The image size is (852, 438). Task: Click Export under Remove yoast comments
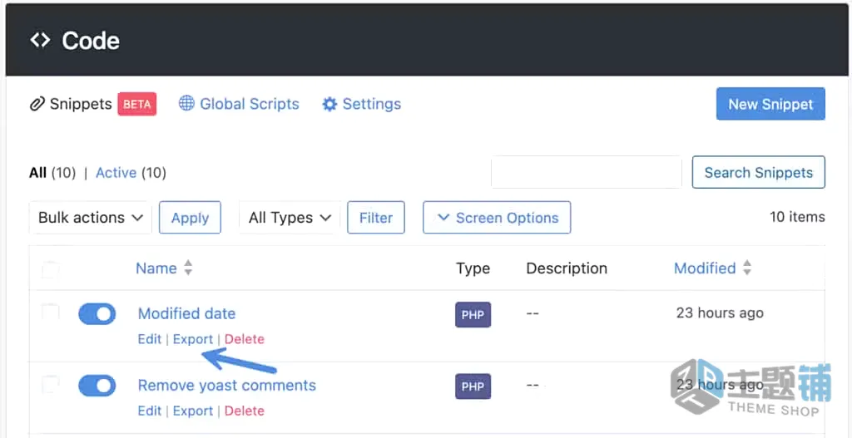point(193,411)
